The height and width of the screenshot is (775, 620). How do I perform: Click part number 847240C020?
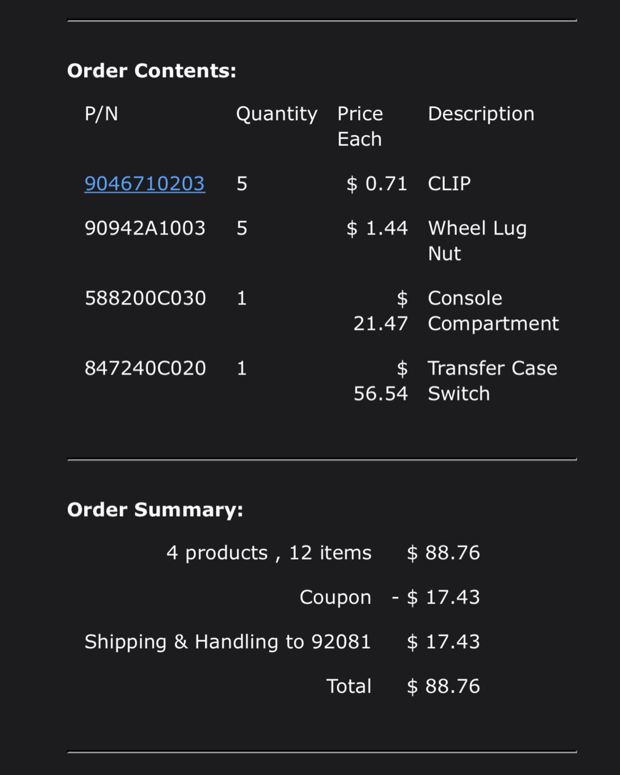pos(145,368)
